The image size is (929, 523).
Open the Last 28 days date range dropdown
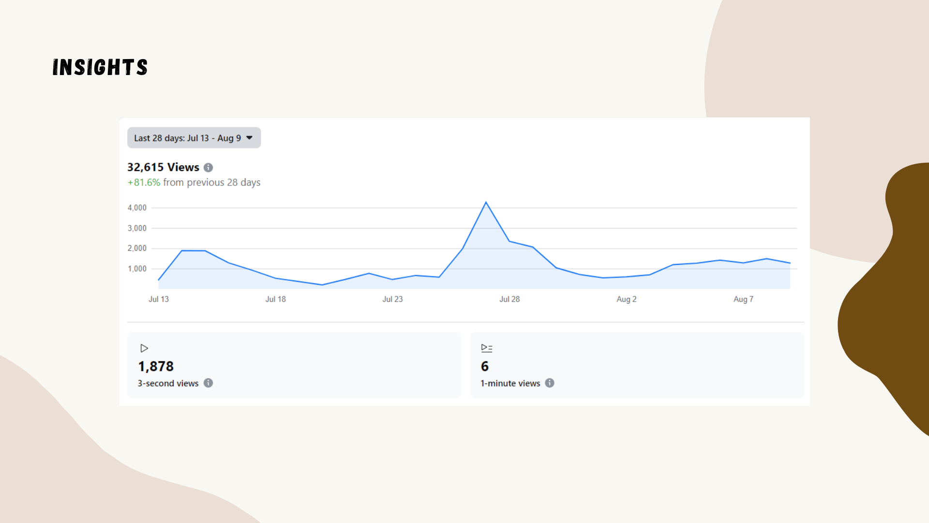(194, 138)
